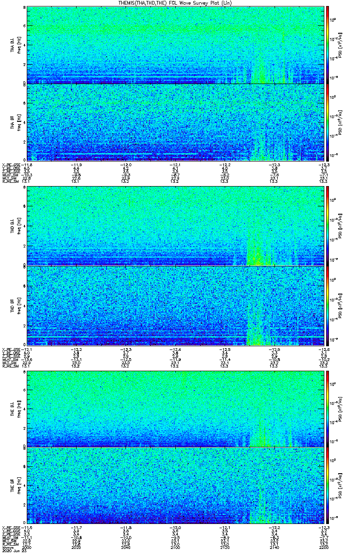Image resolution: width=346 pixels, height=554 pixels.
Task: Click the 2120 time tick label
Action: click(225, 548)
